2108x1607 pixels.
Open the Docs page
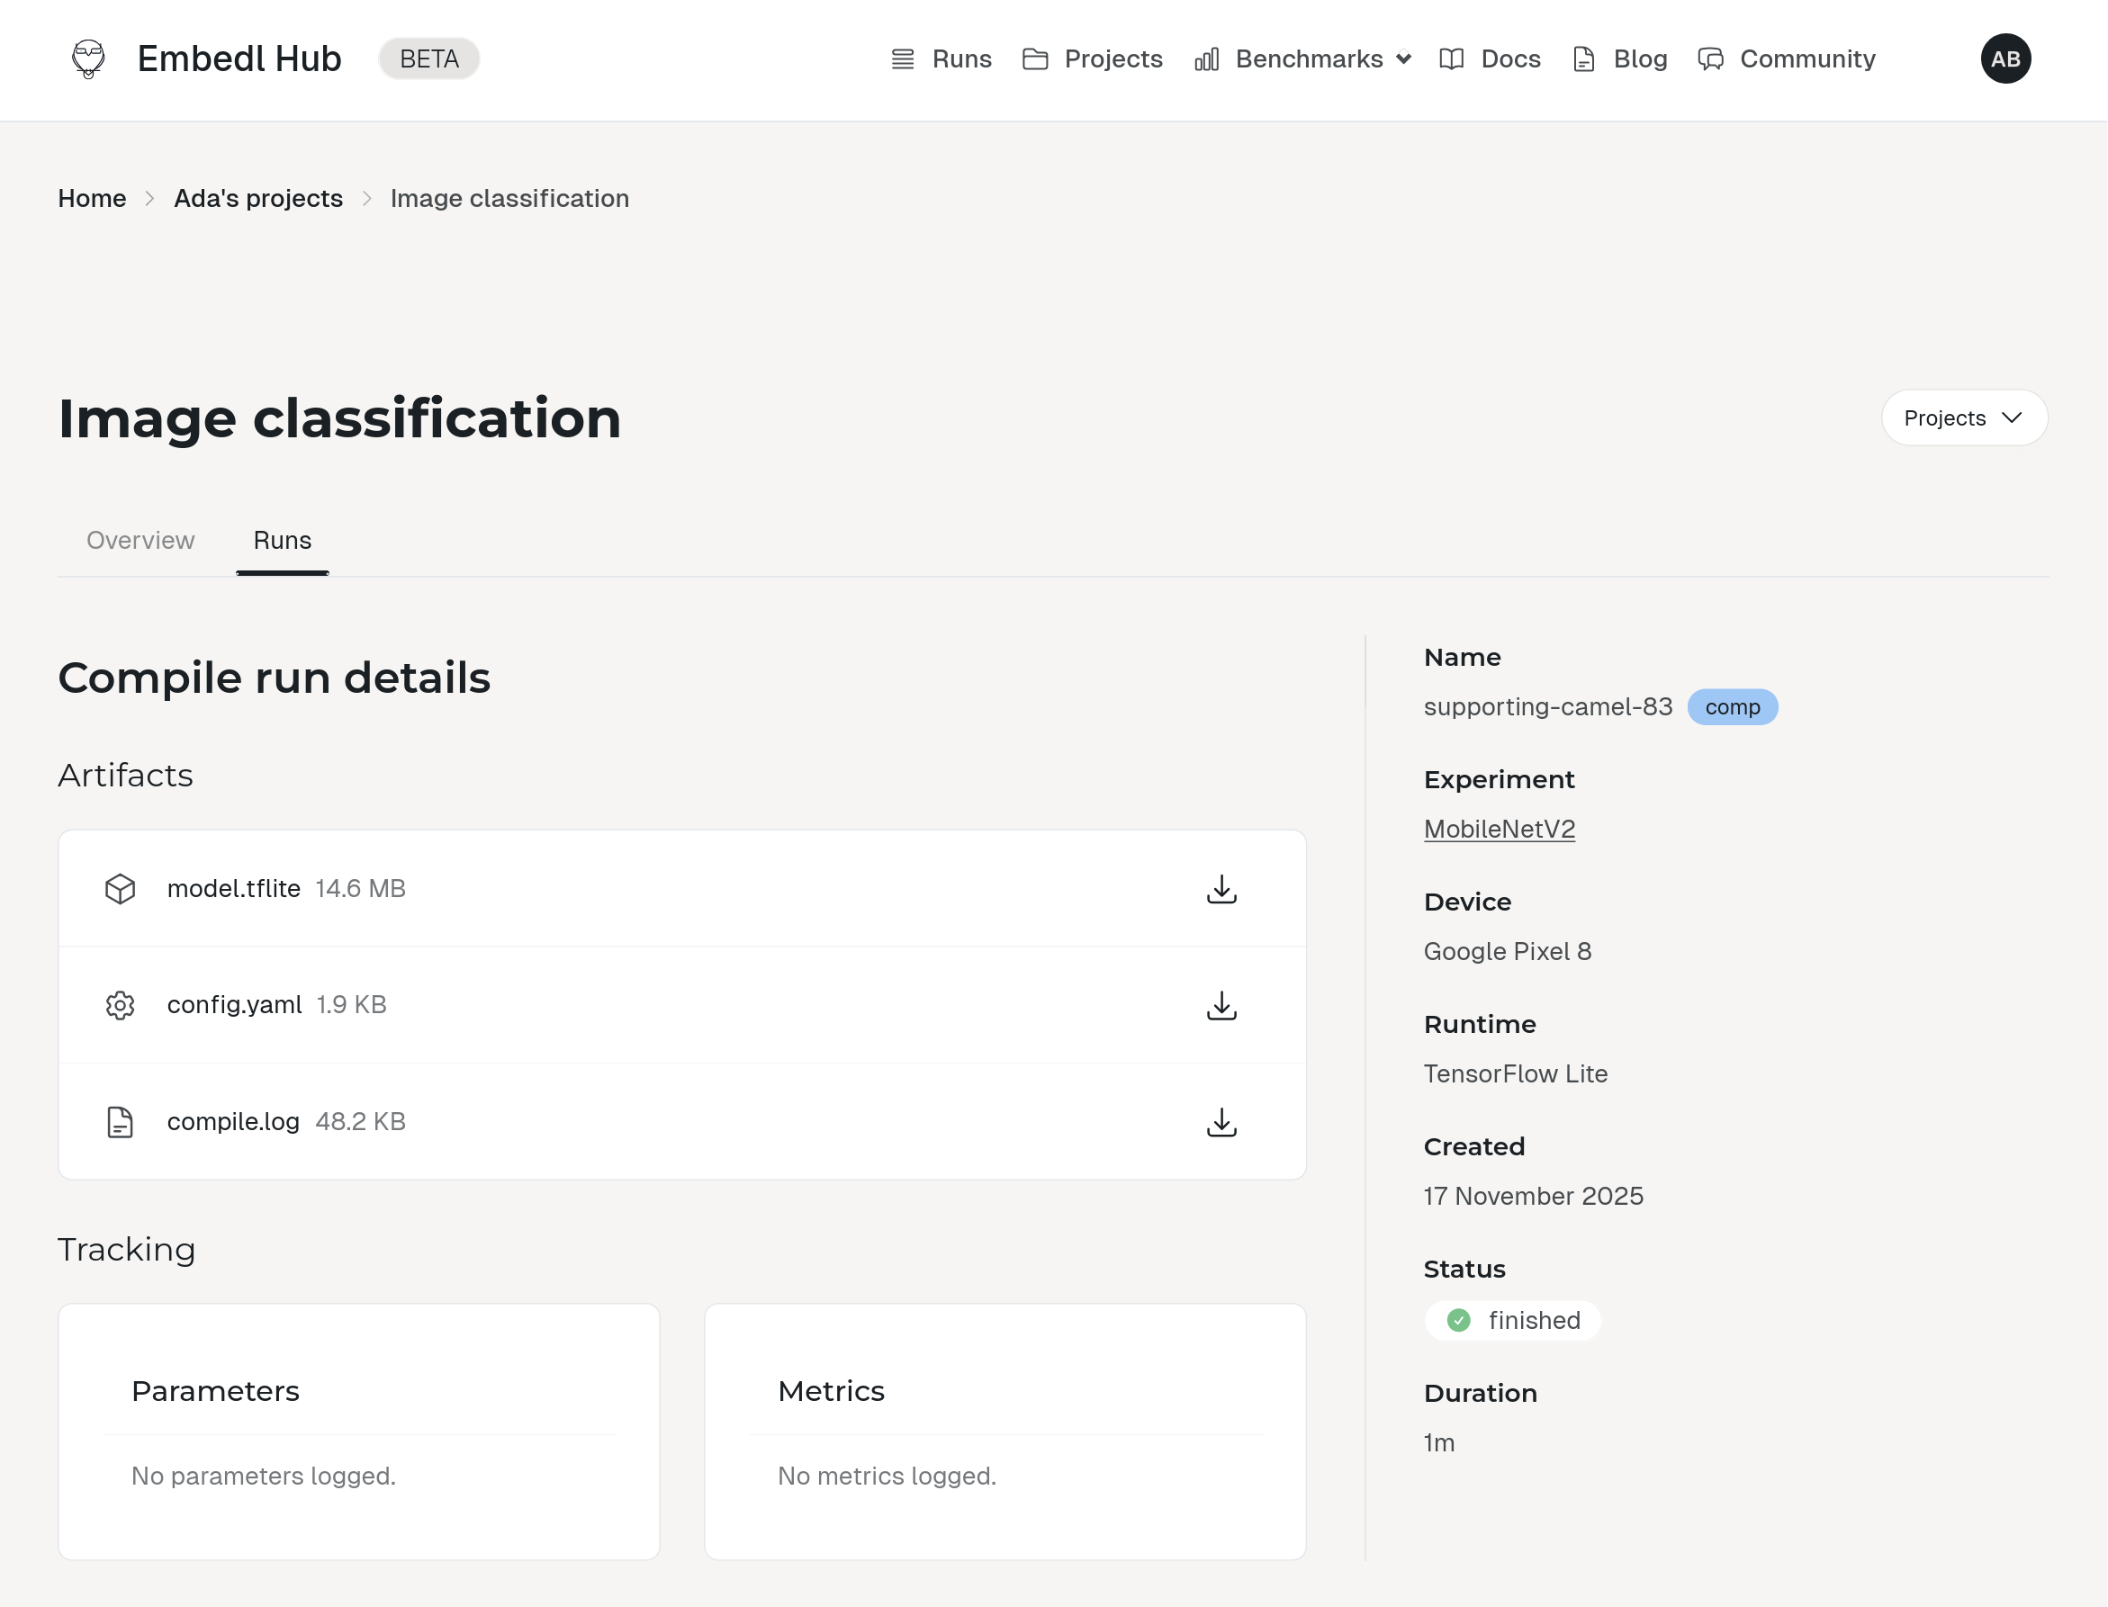[x=1490, y=59]
